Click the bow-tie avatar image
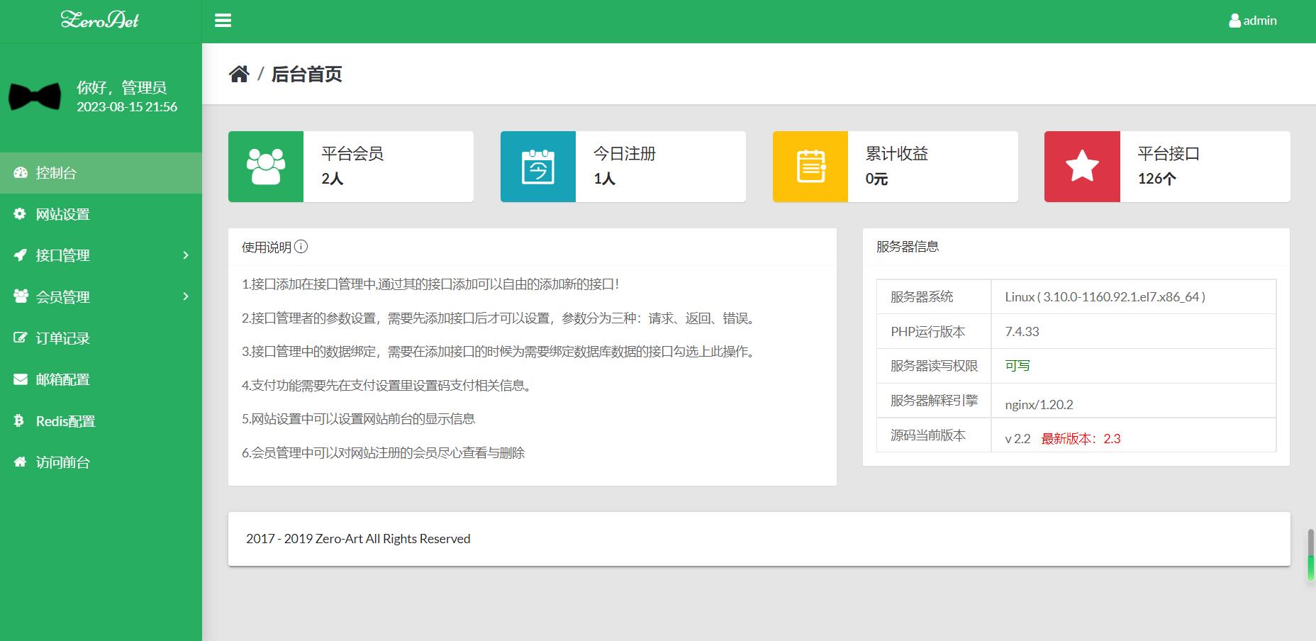This screenshot has width=1316, height=641. click(34, 96)
